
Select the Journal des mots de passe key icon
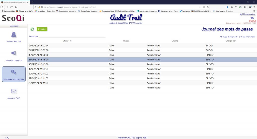pyautogui.click(x=14, y=72)
